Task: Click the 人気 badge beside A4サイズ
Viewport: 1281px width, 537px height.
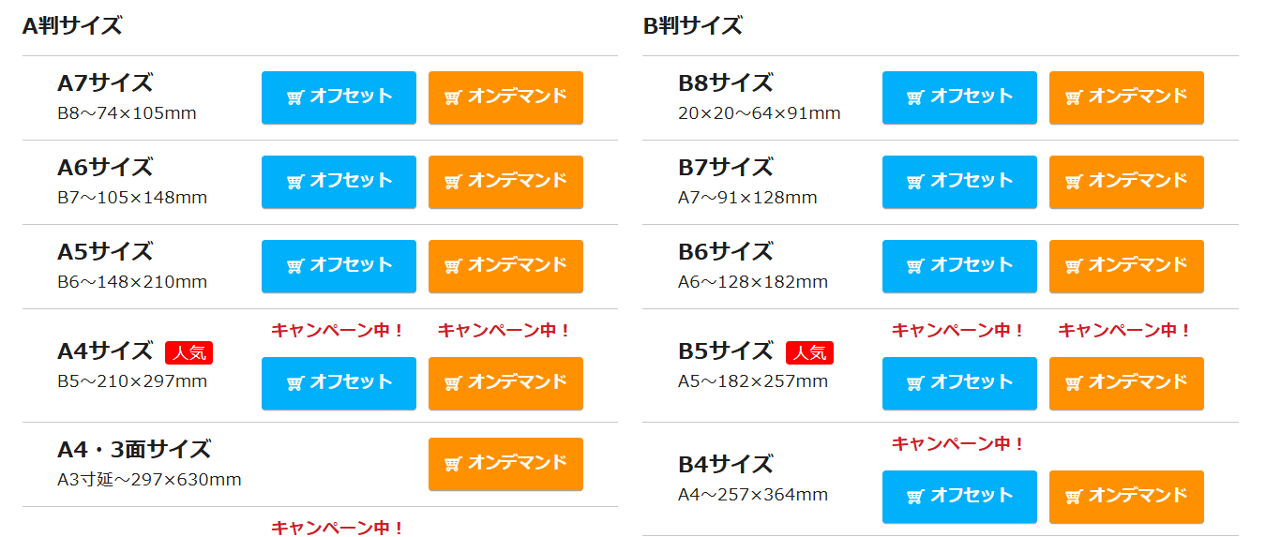Action: pyautogui.click(x=188, y=352)
